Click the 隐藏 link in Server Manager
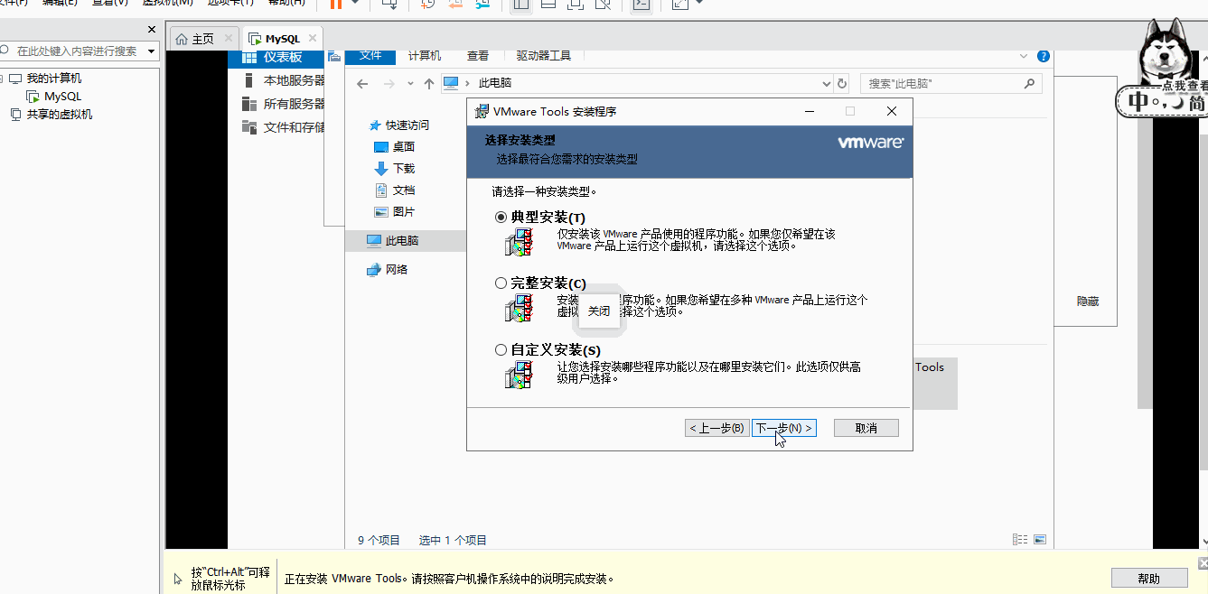The height and width of the screenshot is (594, 1208). point(1088,302)
